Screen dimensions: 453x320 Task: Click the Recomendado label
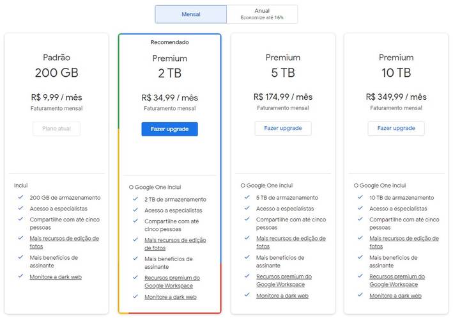169,42
